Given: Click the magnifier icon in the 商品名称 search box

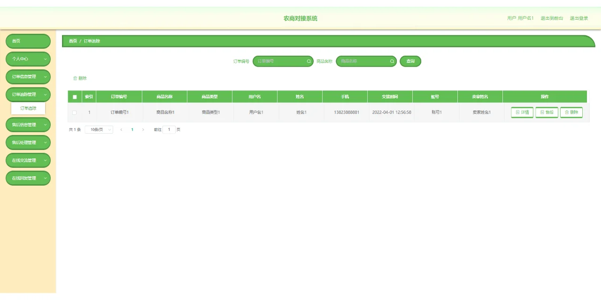Looking at the screenshot, I should (392, 61).
